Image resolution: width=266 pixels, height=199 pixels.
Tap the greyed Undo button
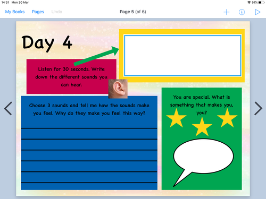point(57,12)
